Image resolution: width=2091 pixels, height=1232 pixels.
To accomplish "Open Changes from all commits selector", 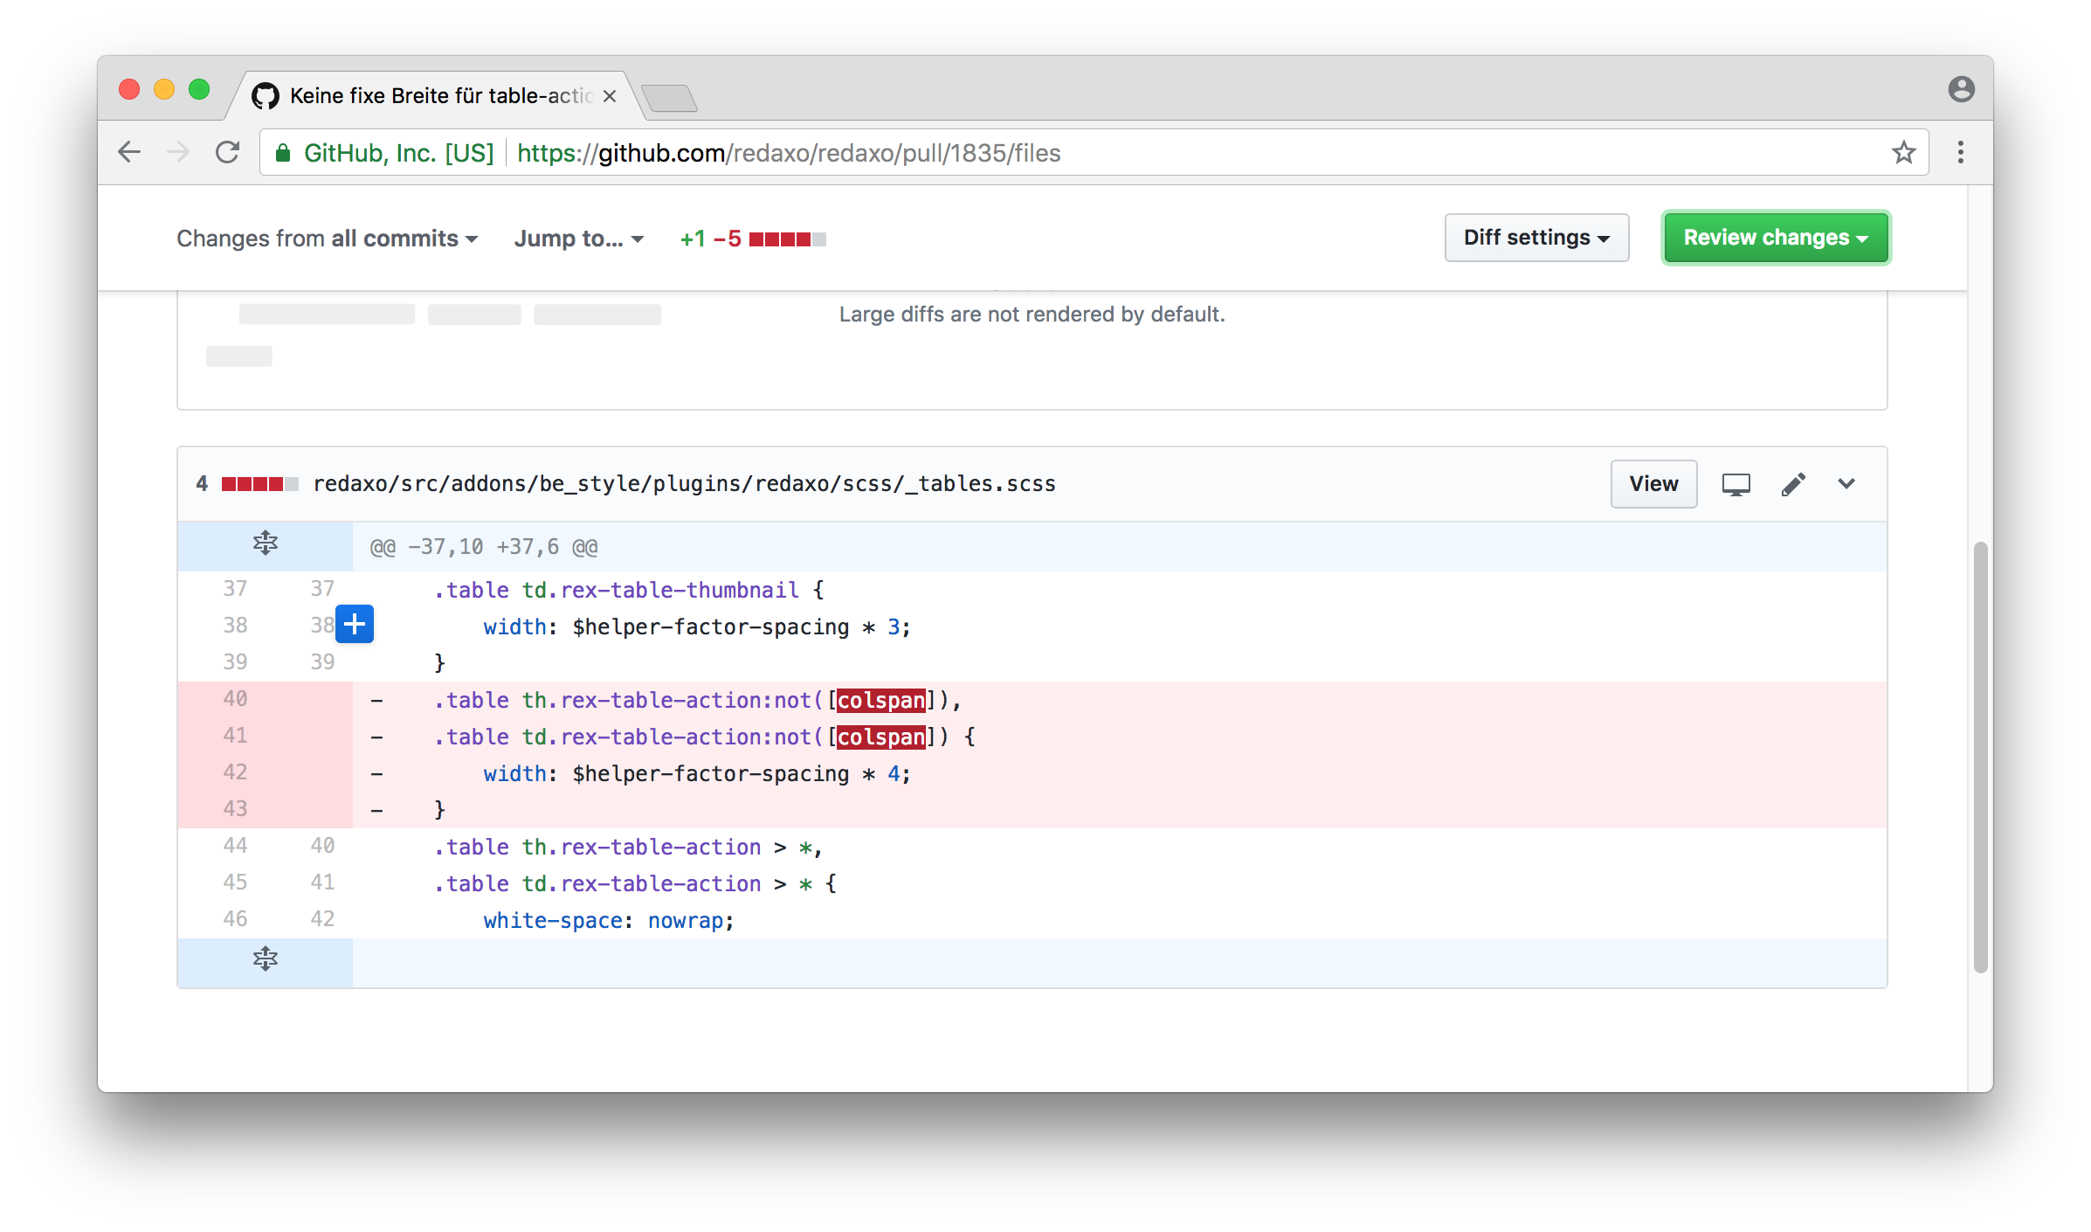I will point(327,239).
